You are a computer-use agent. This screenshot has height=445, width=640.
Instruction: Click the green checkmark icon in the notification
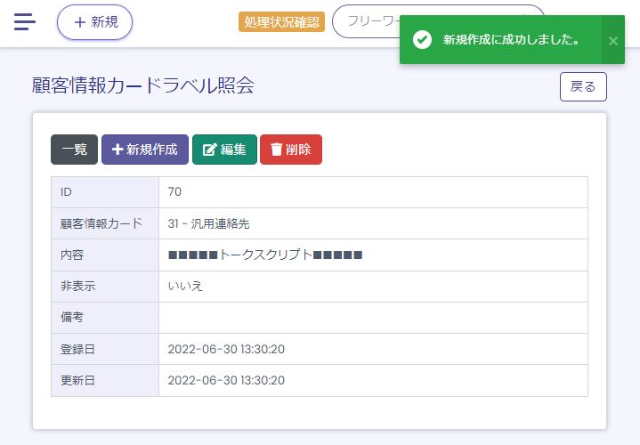pos(423,40)
